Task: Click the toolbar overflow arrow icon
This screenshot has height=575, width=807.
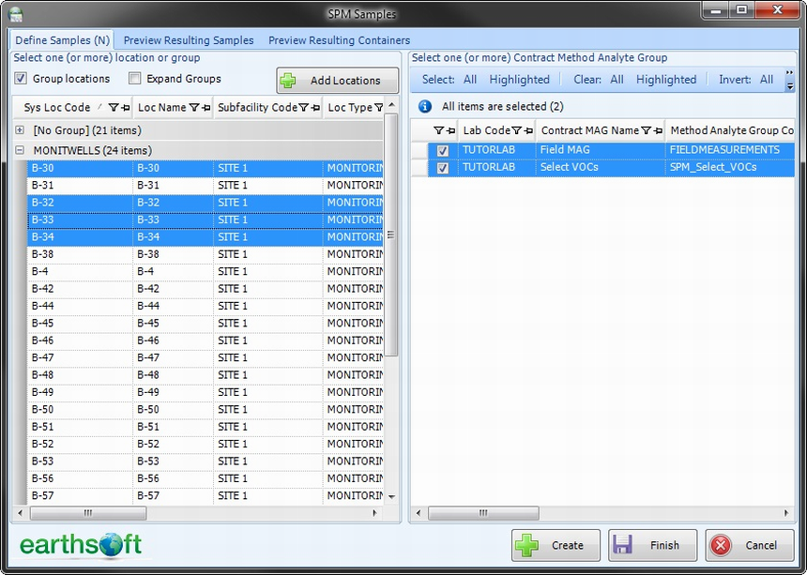Action: coord(789,81)
